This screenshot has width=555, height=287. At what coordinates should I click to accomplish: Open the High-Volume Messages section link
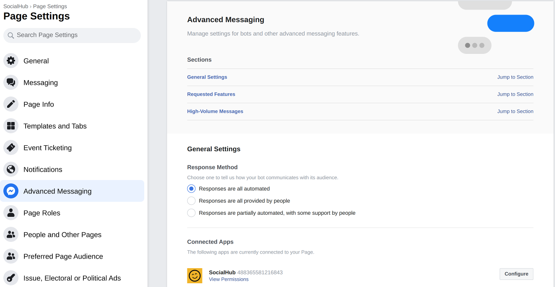(x=215, y=112)
